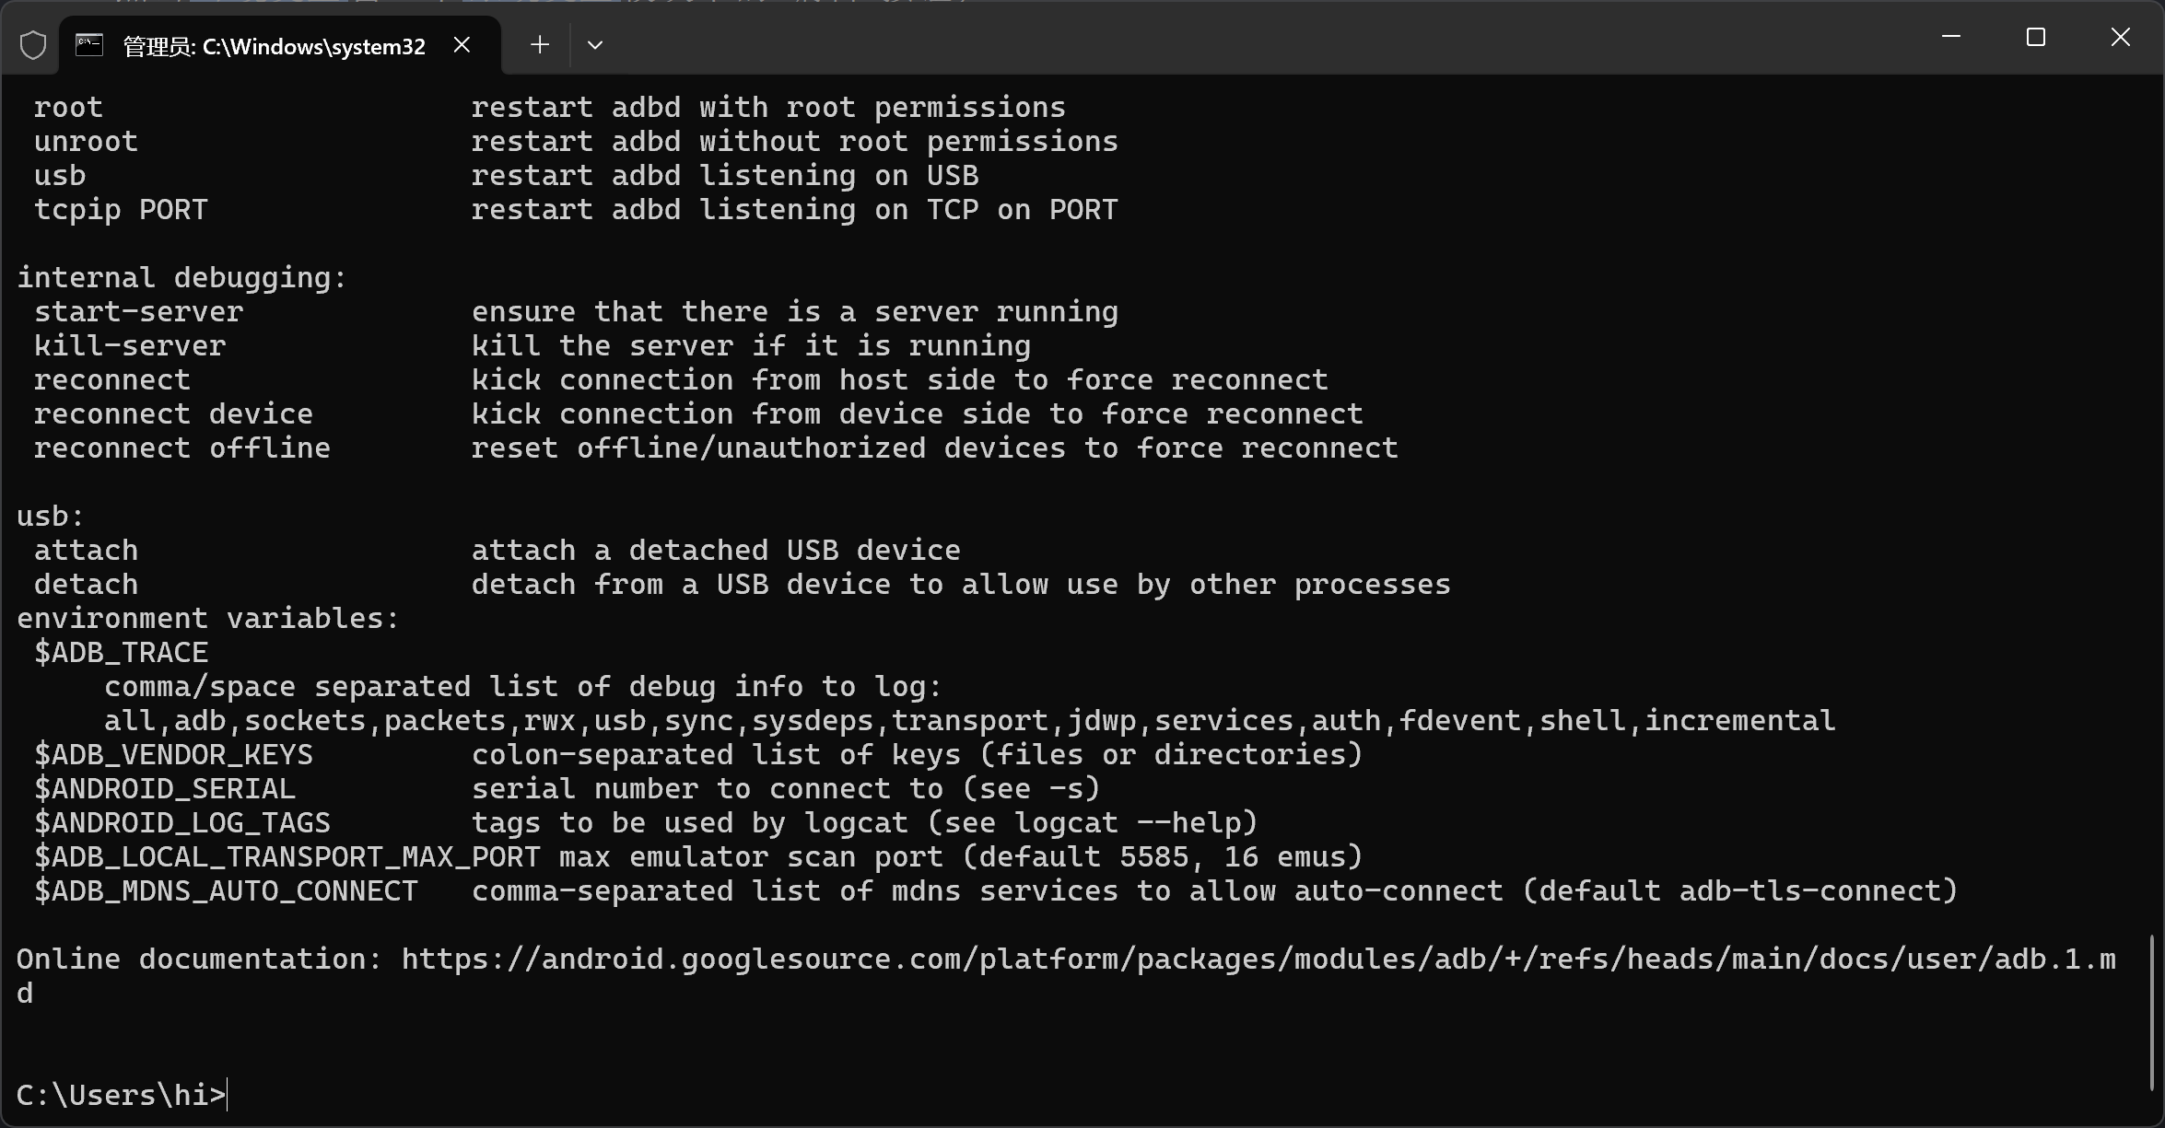Click the reconnect offline command text

click(182, 448)
